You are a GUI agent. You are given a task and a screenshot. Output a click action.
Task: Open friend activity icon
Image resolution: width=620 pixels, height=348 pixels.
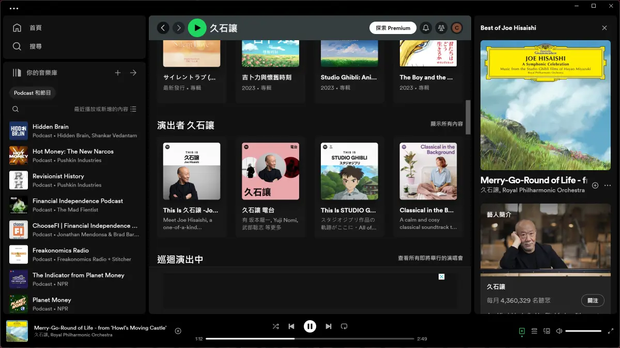pyautogui.click(x=441, y=28)
